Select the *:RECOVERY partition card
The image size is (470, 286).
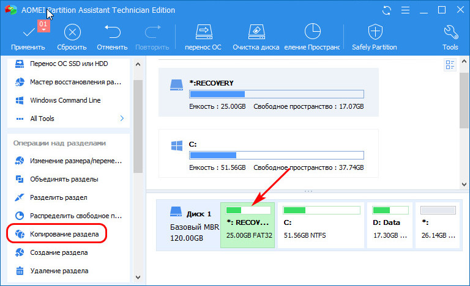268,92
